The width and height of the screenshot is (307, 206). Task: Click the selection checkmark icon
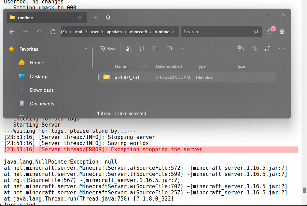point(240,49)
